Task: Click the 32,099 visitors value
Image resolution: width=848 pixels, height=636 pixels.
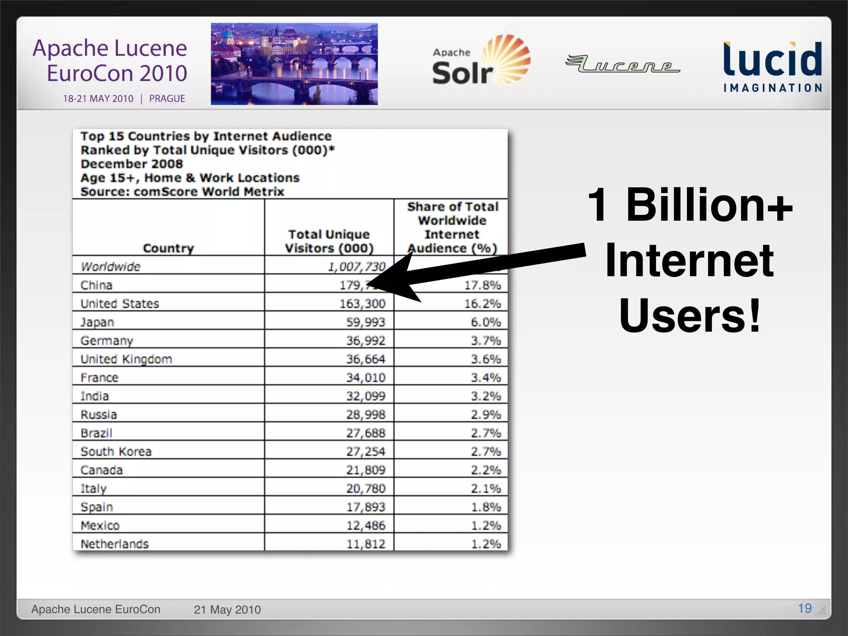Action: click(366, 396)
